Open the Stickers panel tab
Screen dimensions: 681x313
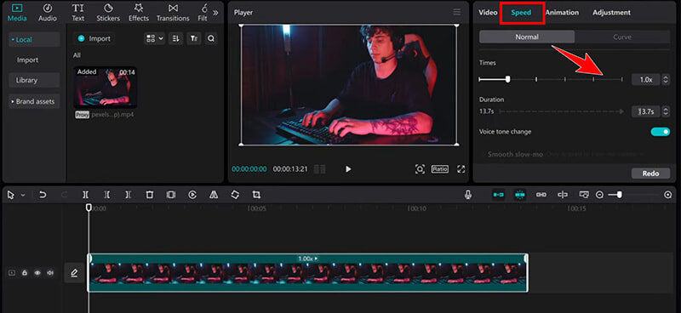tap(108, 13)
